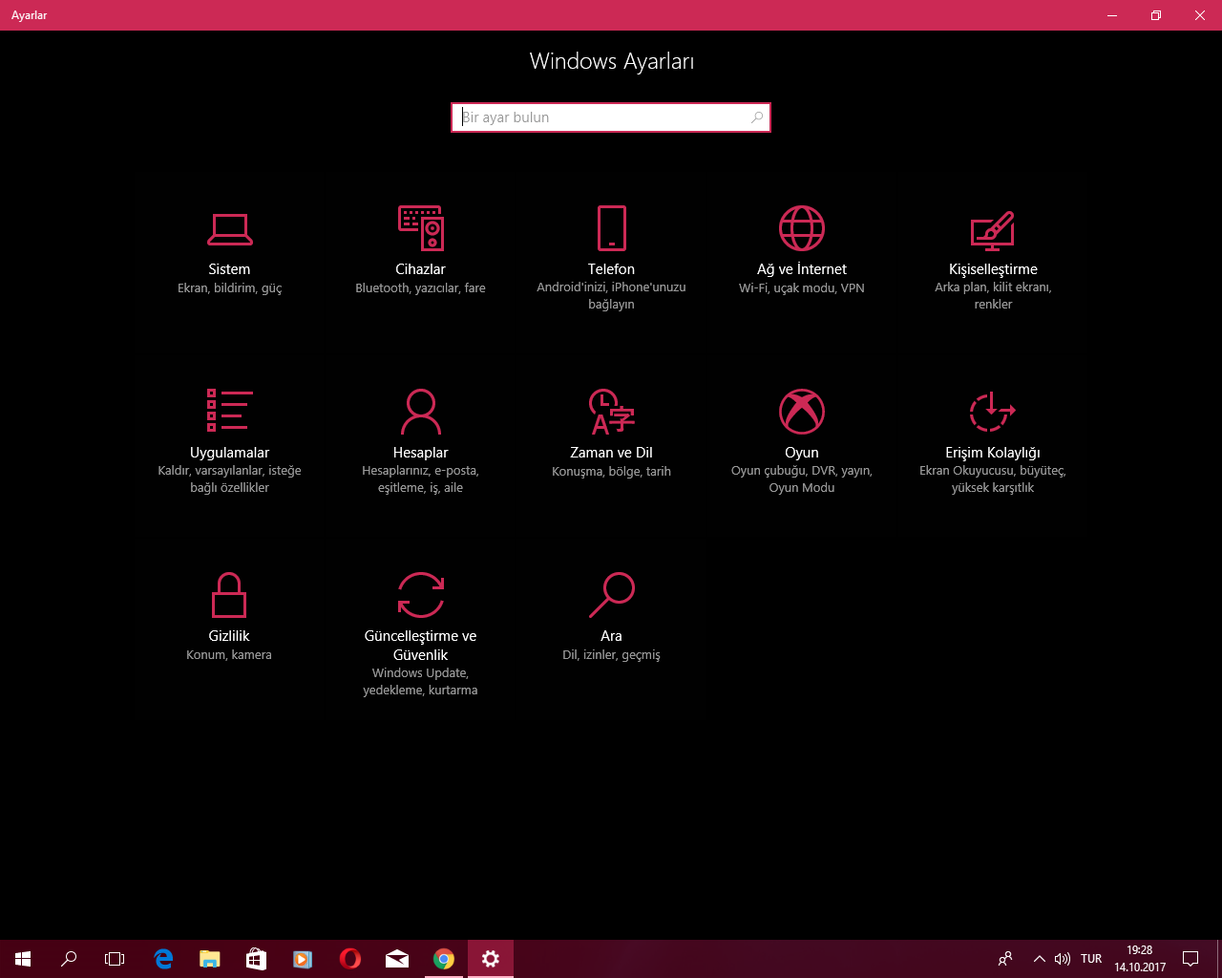Open the Telefon phone icon
Image resolution: width=1222 pixels, height=978 pixels.
click(611, 228)
